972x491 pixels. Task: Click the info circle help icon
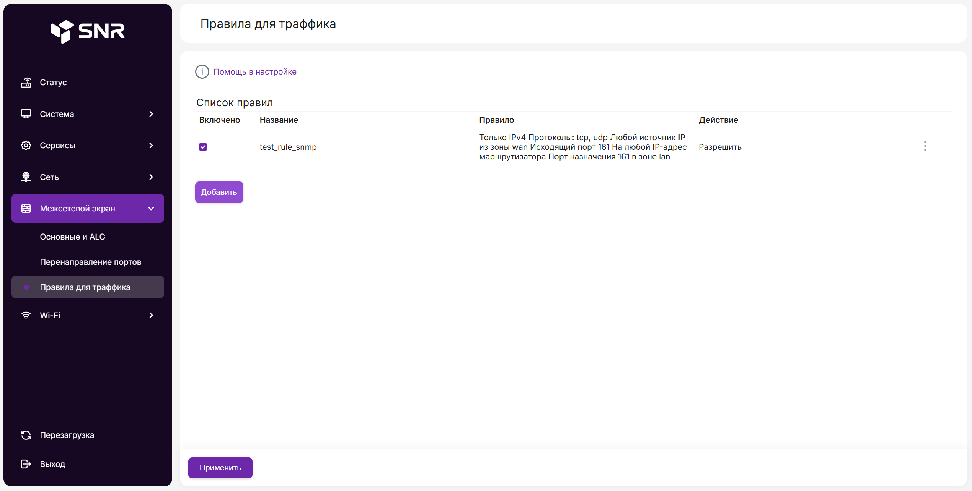pyautogui.click(x=202, y=71)
